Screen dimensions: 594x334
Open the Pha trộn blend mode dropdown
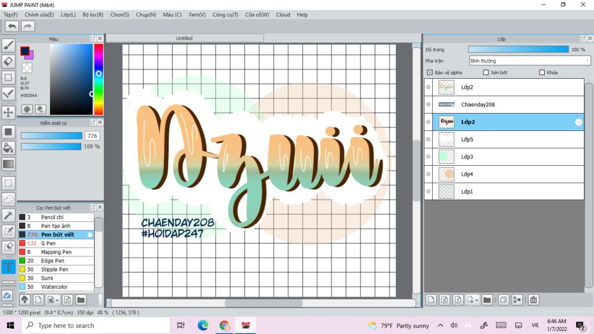pyautogui.click(x=530, y=60)
